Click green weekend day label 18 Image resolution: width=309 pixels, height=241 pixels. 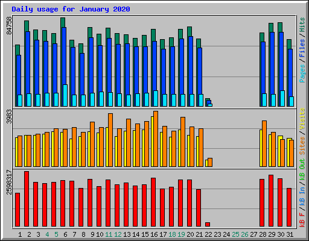172,234
